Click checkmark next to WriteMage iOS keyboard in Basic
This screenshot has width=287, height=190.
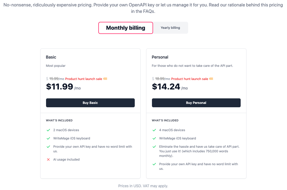tap(48, 138)
